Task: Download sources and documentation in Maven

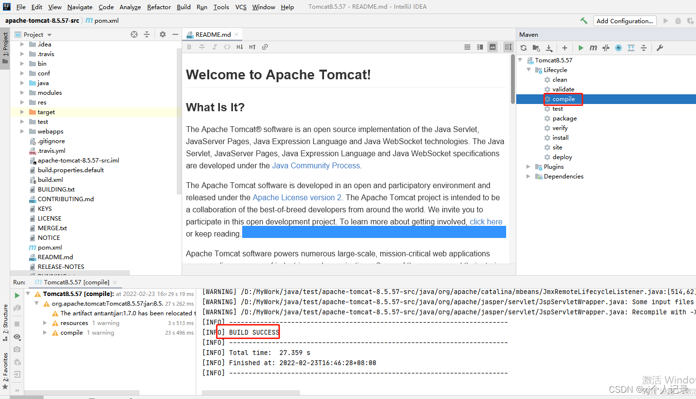Action: tap(549, 48)
